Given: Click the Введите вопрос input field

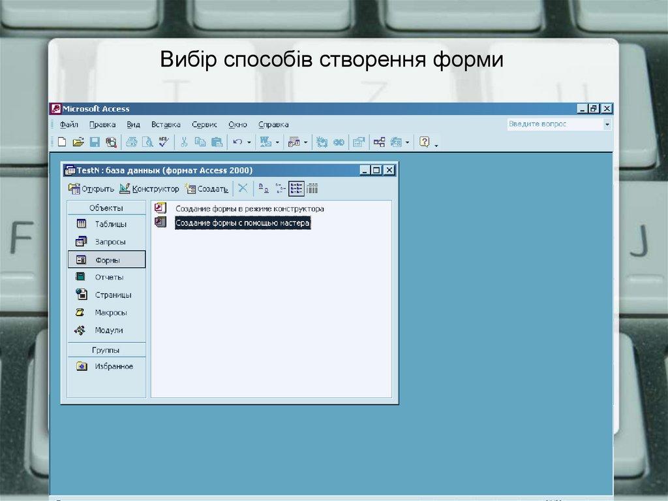Looking at the screenshot, I should (x=553, y=123).
